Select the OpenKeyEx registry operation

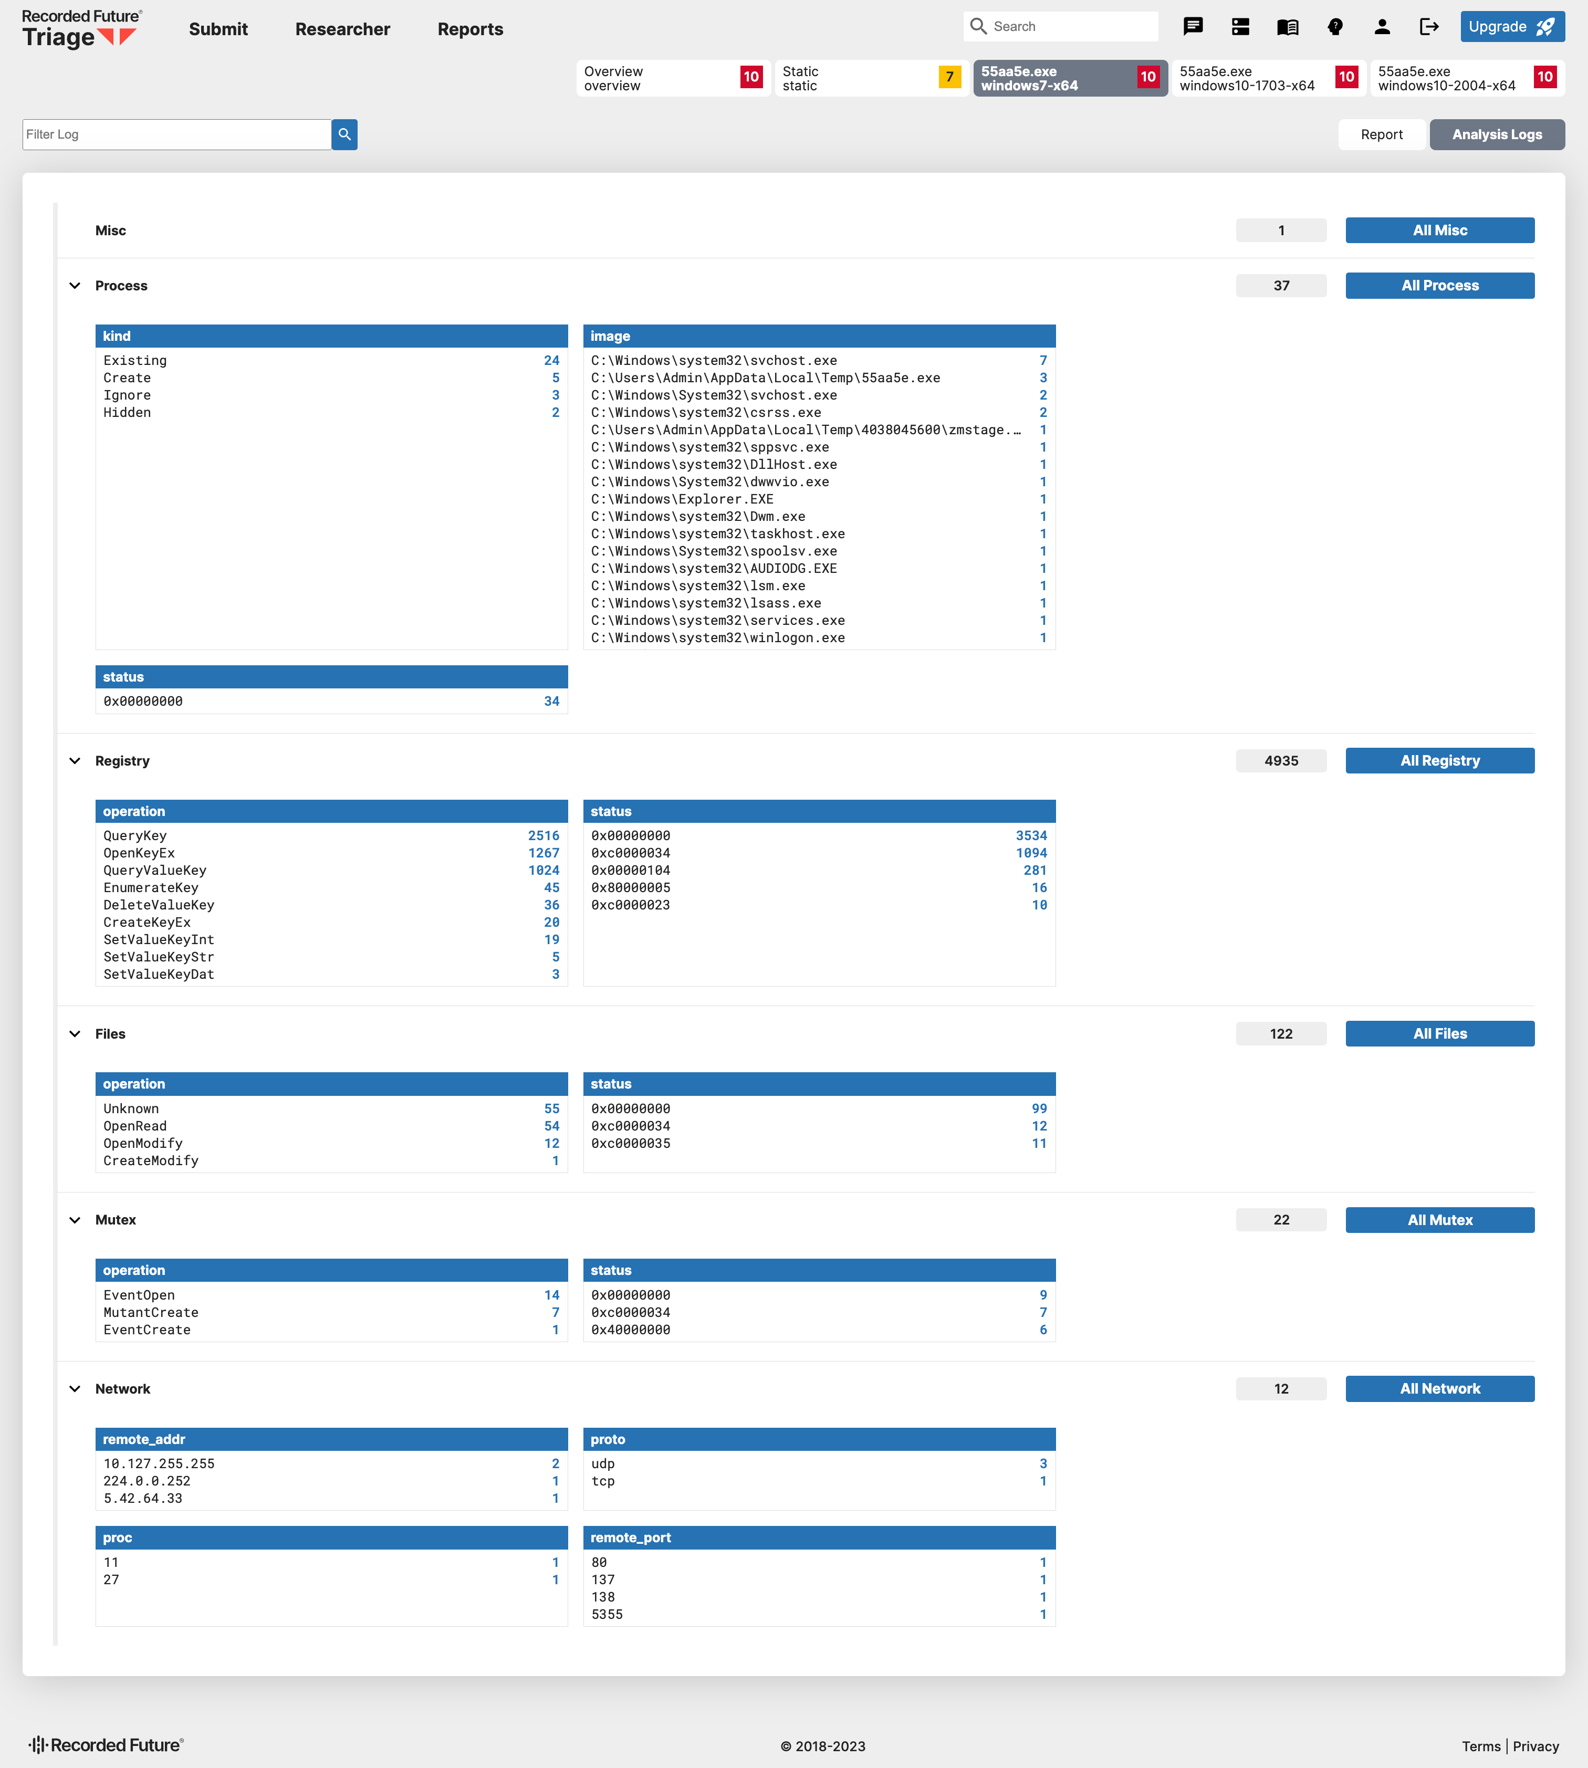(x=331, y=853)
